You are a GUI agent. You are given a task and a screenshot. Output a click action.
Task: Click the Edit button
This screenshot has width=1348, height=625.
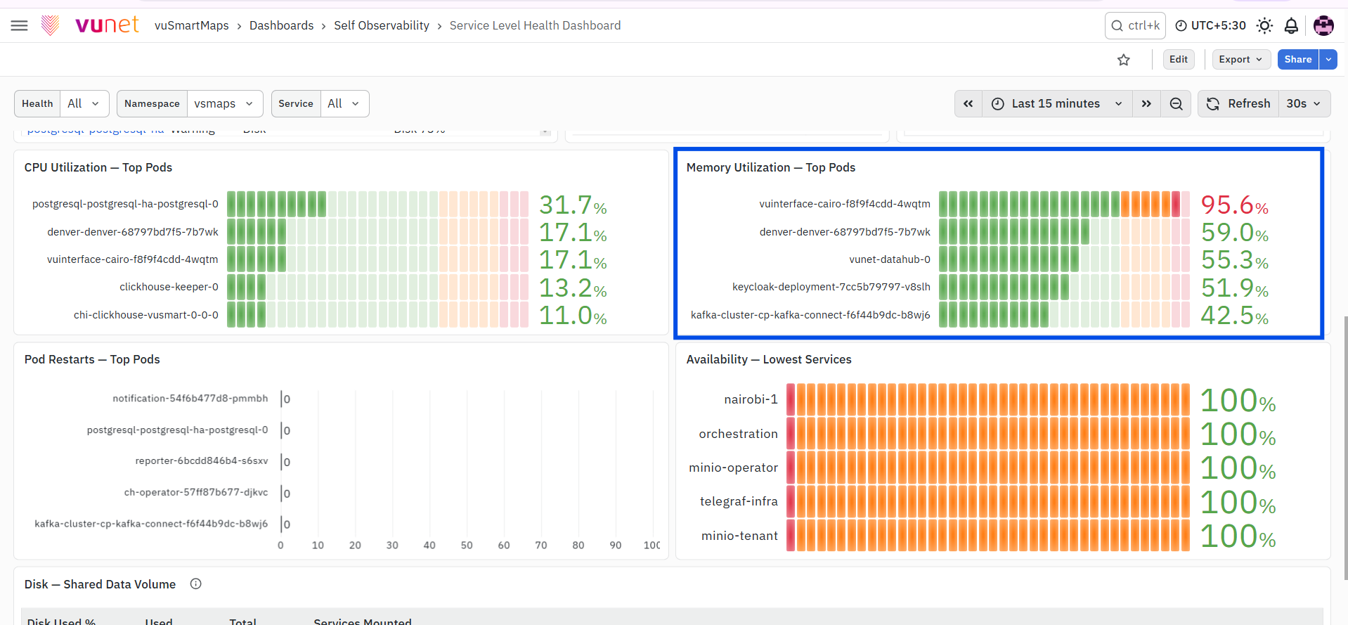pos(1179,60)
